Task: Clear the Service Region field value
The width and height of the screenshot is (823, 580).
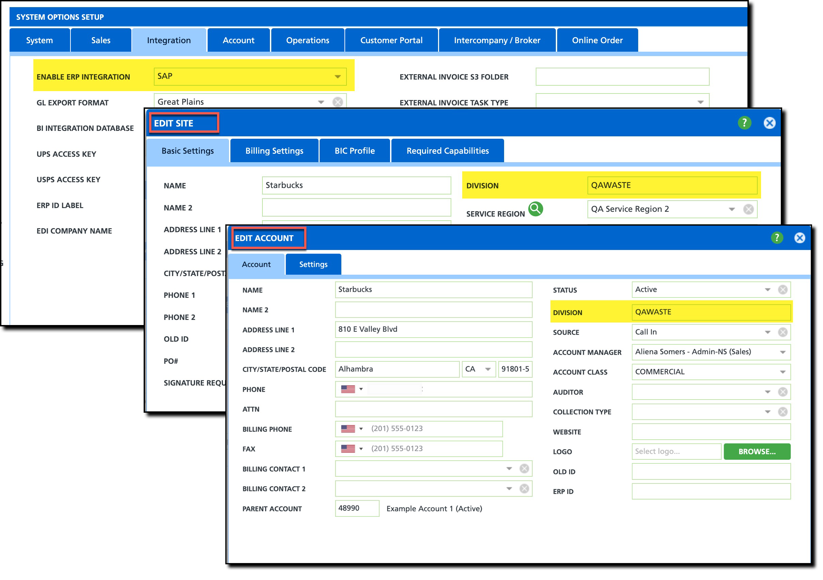Action: coord(748,209)
